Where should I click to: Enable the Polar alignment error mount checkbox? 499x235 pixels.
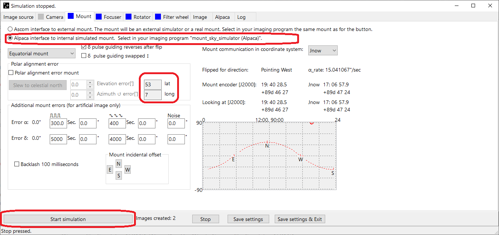click(x=11, y=73)
